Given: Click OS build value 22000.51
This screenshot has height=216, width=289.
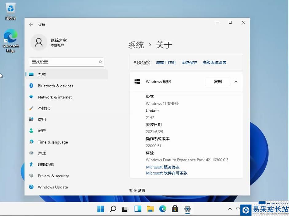Looking at the screenshot, I should click(153, 146).
